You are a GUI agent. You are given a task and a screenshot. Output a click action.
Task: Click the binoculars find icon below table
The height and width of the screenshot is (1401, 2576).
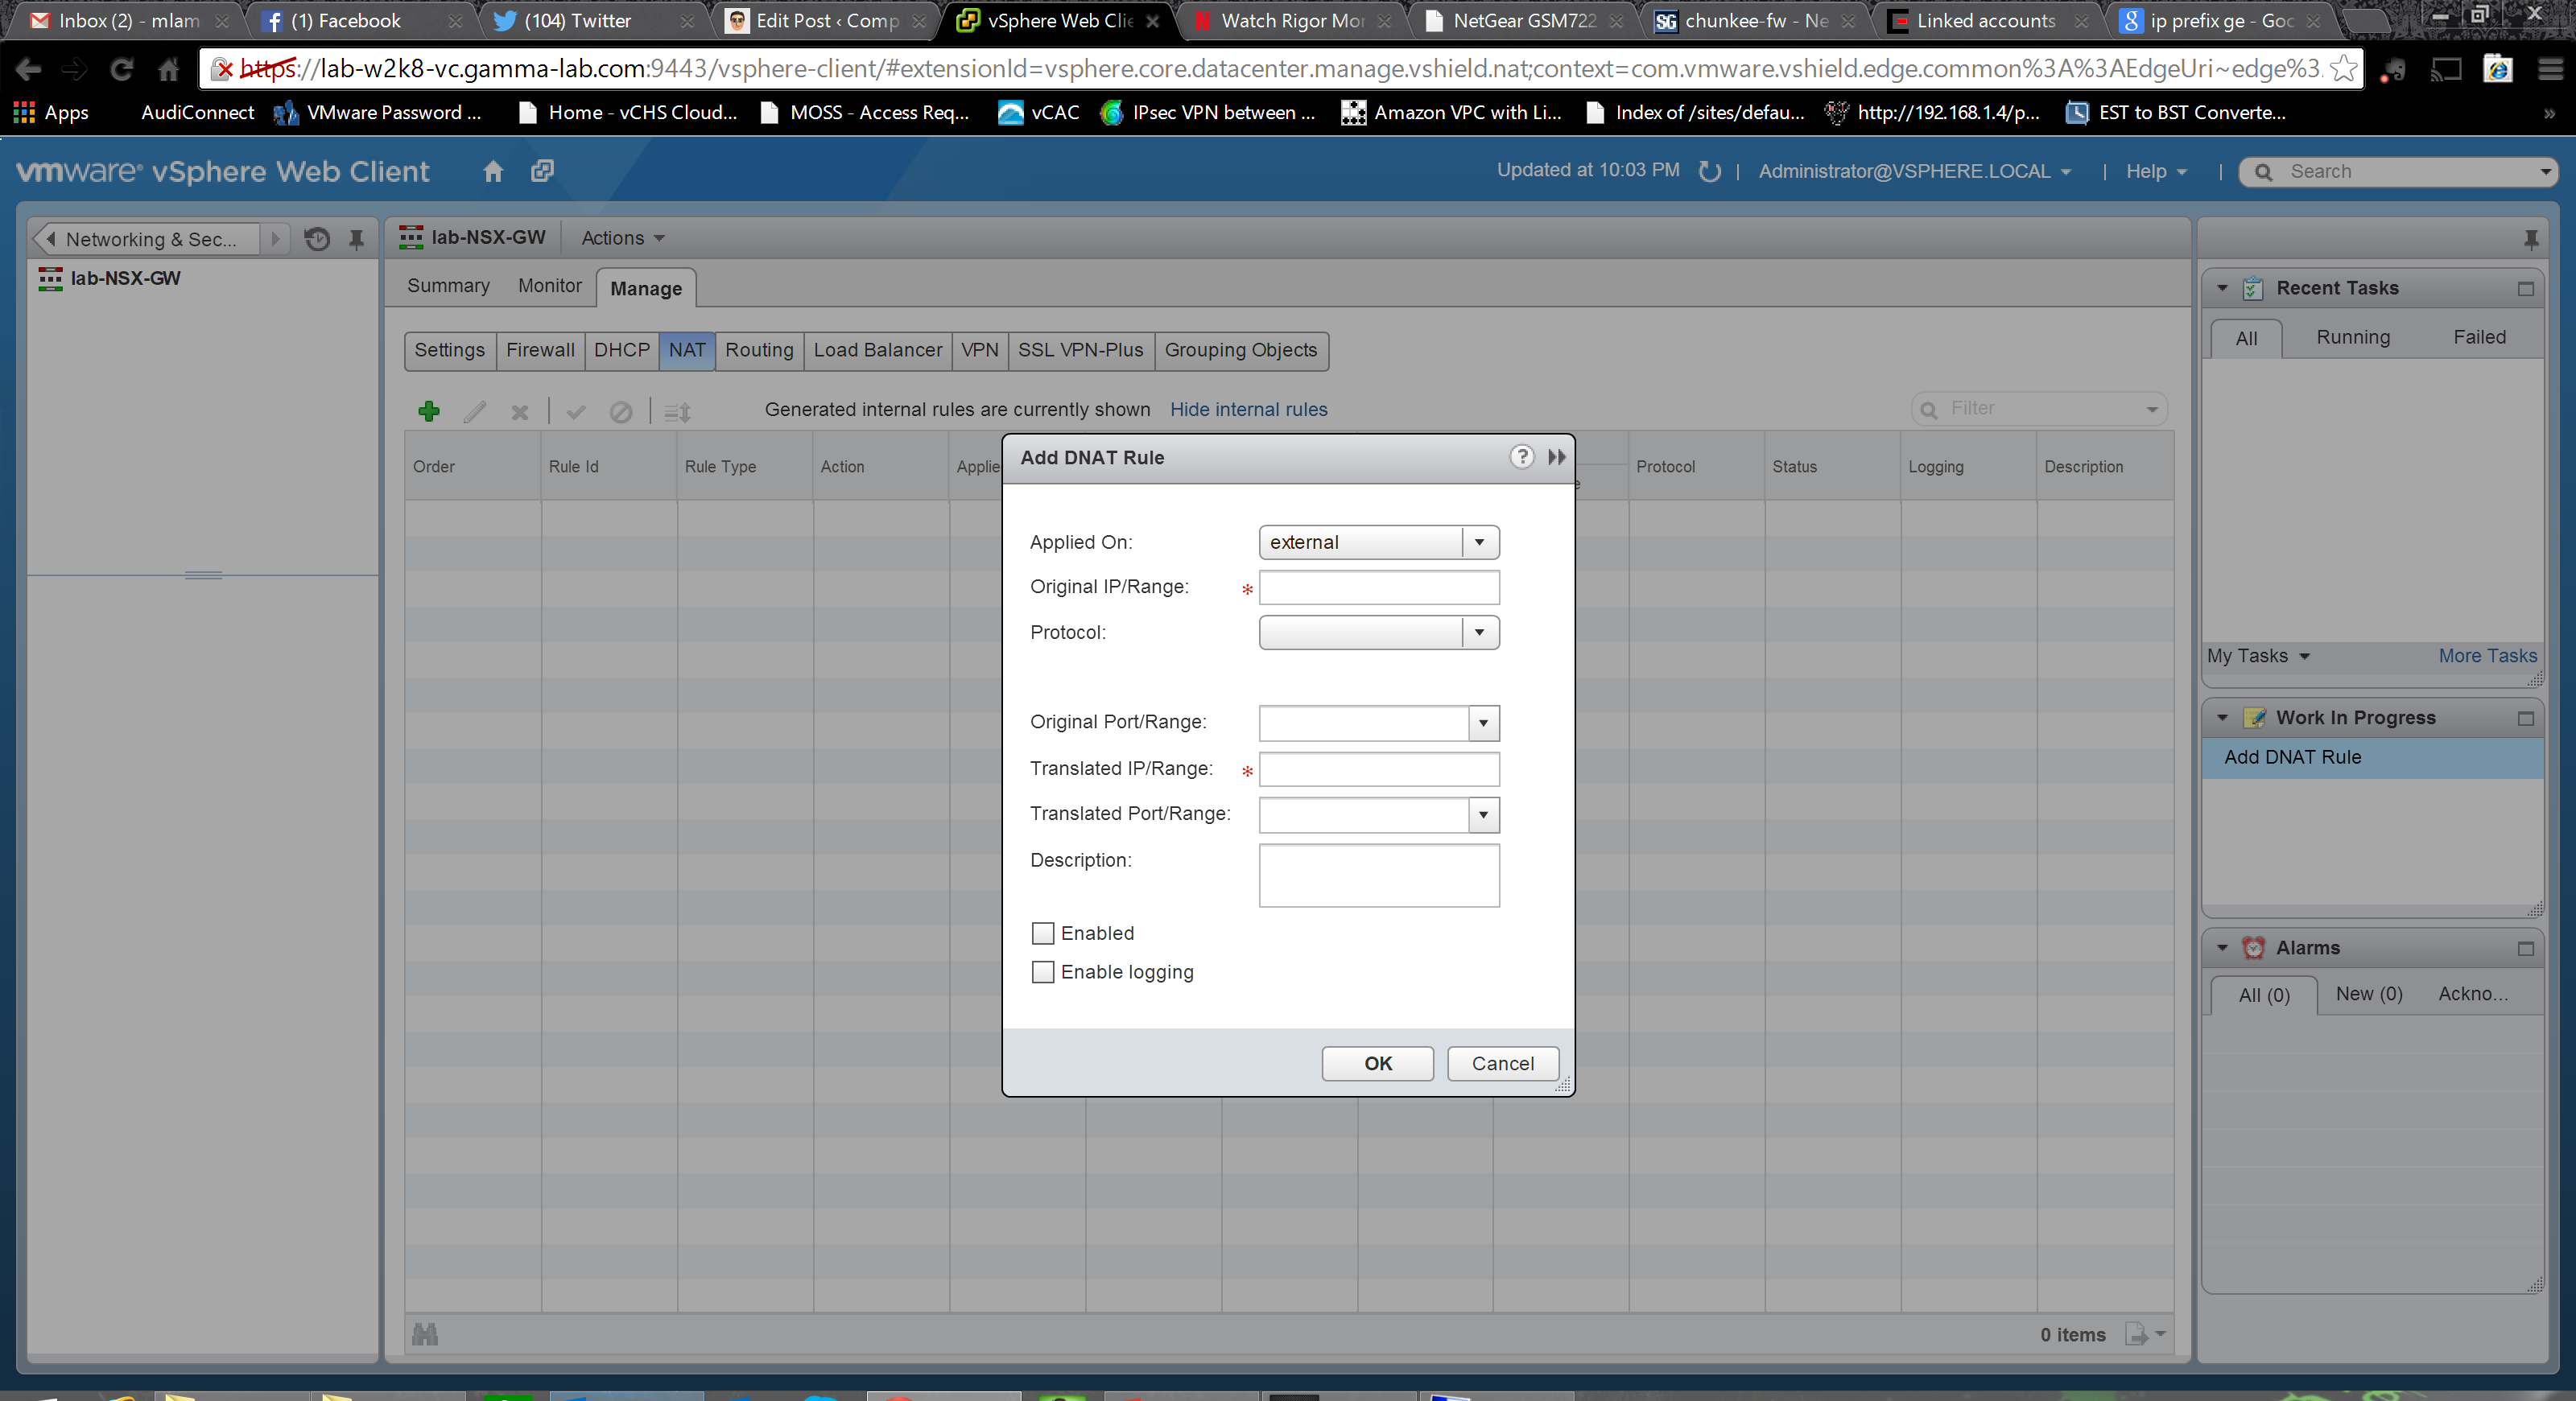pos(425,1334)
